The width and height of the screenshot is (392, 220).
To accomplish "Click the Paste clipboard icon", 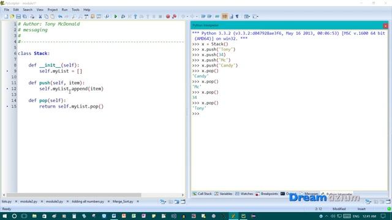I will pos(53,16).
